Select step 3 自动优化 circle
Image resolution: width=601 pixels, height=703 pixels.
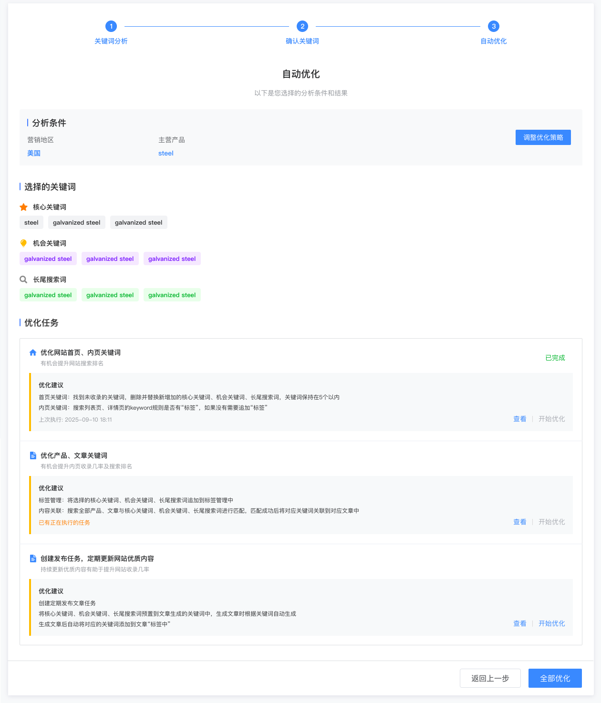pyautogui.click(x=494, y=26)
